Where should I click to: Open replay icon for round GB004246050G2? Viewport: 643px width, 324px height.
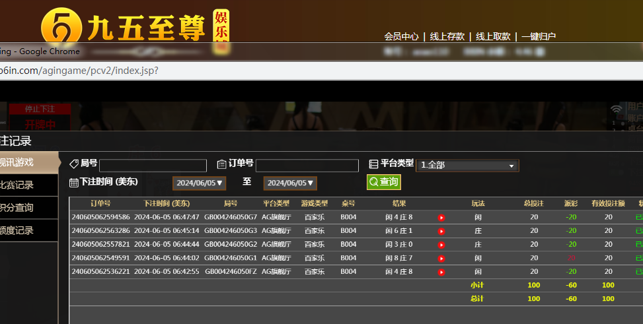click(x=441, y=245)
